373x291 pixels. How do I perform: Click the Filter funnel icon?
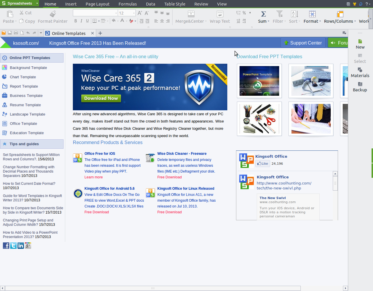click(279, 14)
